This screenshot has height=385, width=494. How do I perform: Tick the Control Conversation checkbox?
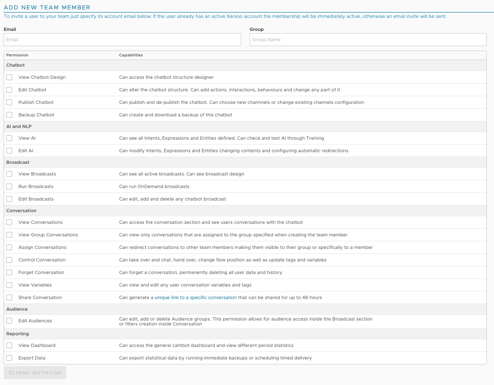[9, 260]
